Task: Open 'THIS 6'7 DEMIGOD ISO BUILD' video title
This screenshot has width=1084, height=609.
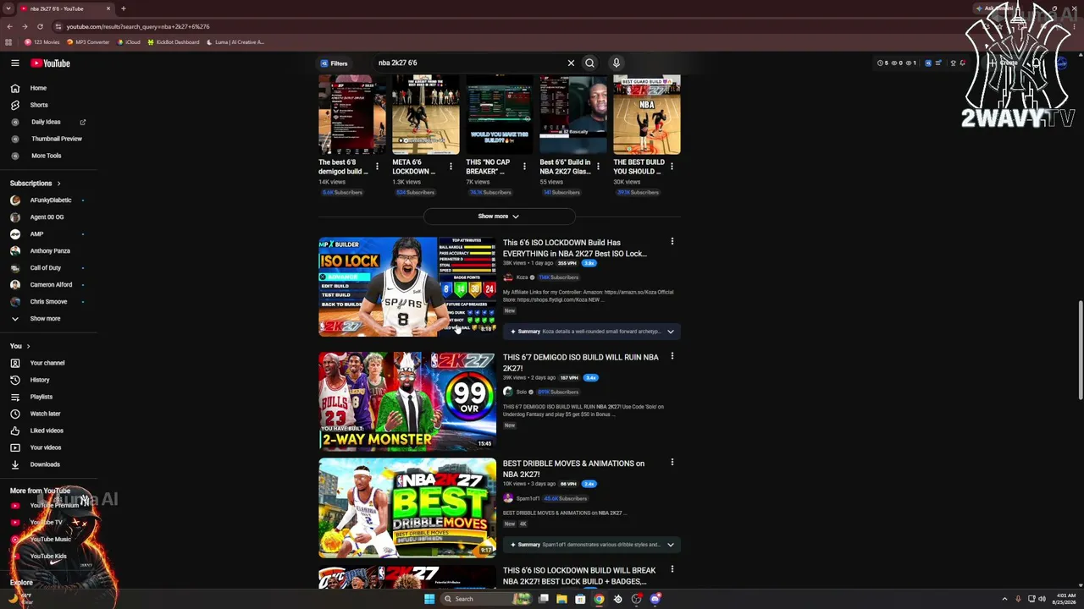Action: 581,362
